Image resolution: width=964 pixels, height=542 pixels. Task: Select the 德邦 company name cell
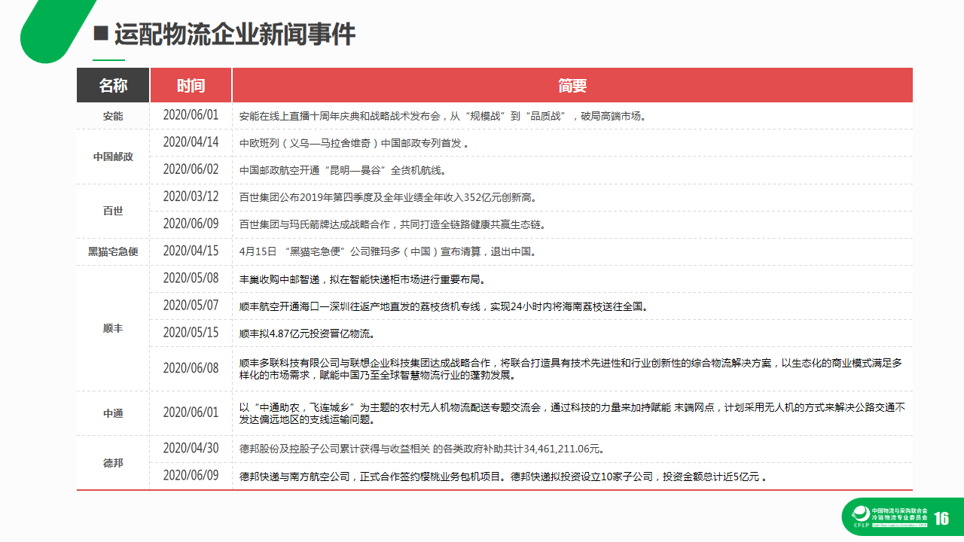pos(113,463)
